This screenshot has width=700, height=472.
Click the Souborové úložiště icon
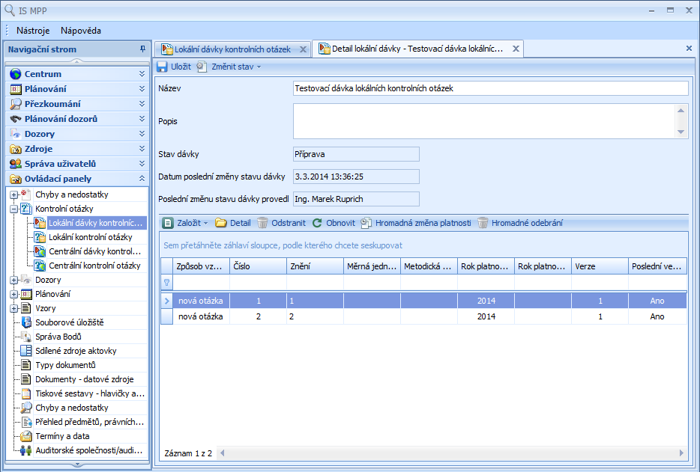pos(26,322)
